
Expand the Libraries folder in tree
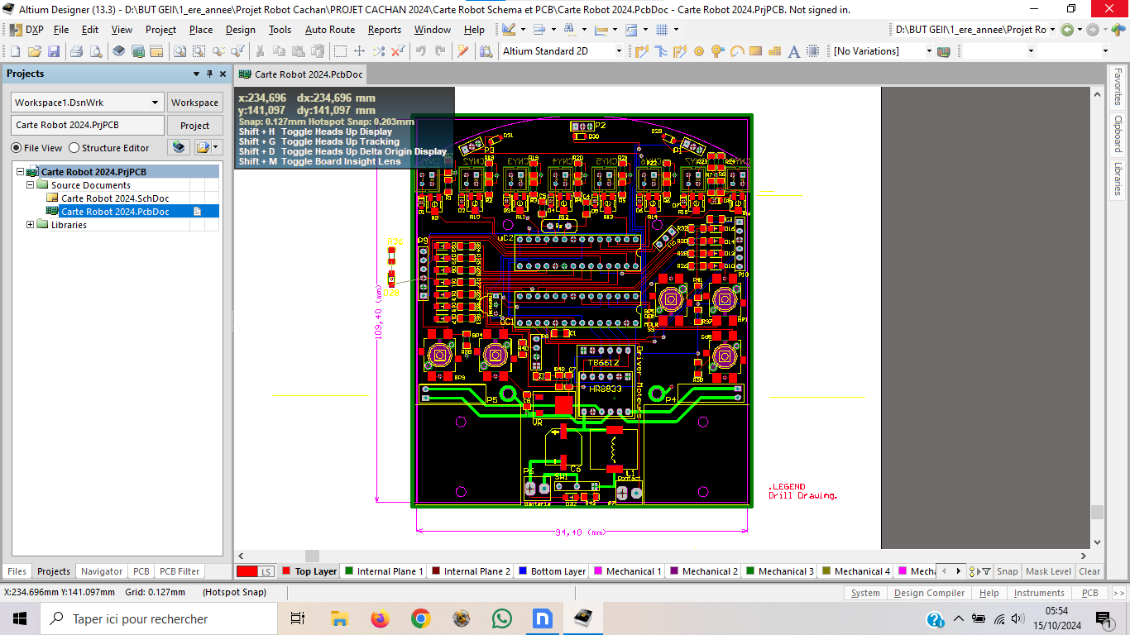[31, 225]
